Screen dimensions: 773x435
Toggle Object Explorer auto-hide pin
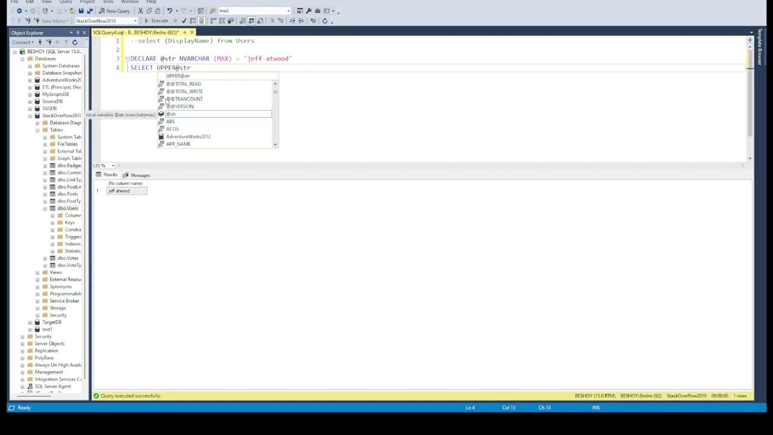77,33
